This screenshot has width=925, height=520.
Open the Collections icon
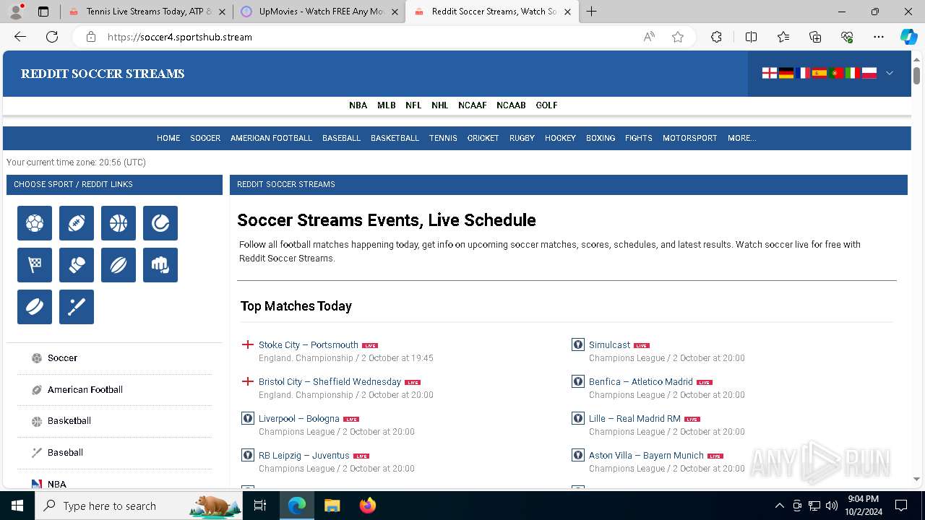[815, 37]
